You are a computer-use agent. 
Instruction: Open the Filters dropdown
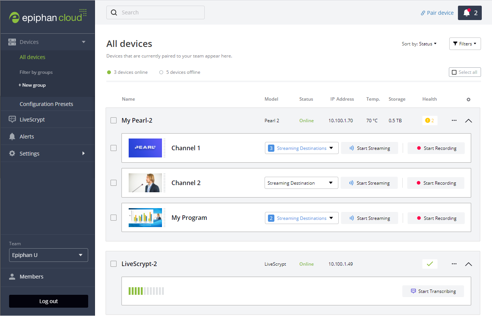coord(465,44)
